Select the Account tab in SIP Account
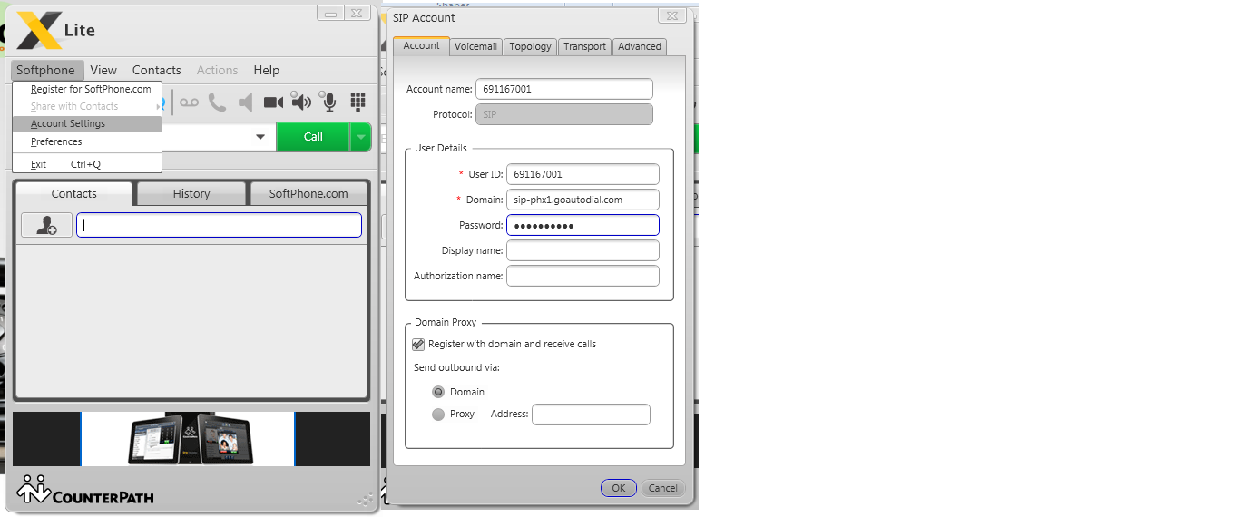Viewport: 1234px width, 517px height. coord(421,45)
